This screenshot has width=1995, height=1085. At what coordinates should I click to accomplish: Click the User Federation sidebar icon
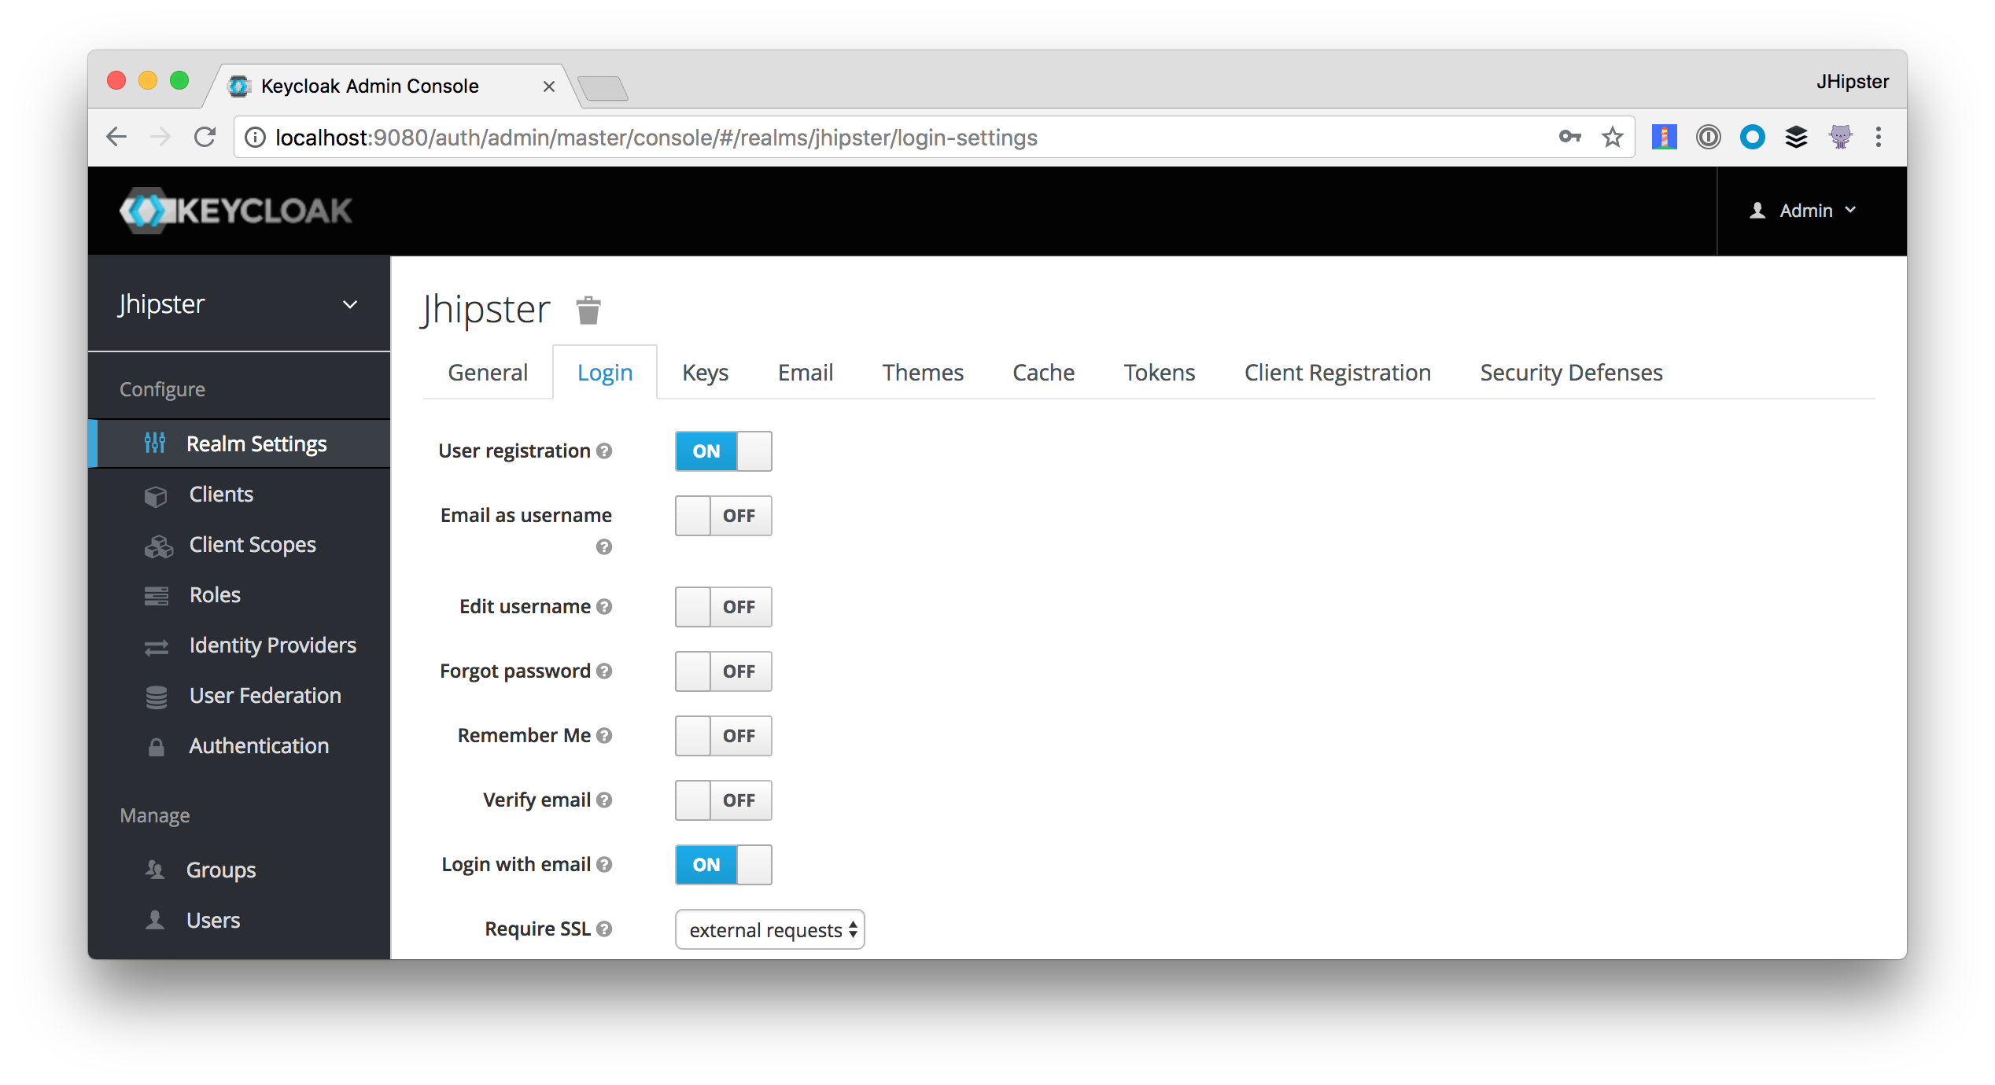(157, 695)
